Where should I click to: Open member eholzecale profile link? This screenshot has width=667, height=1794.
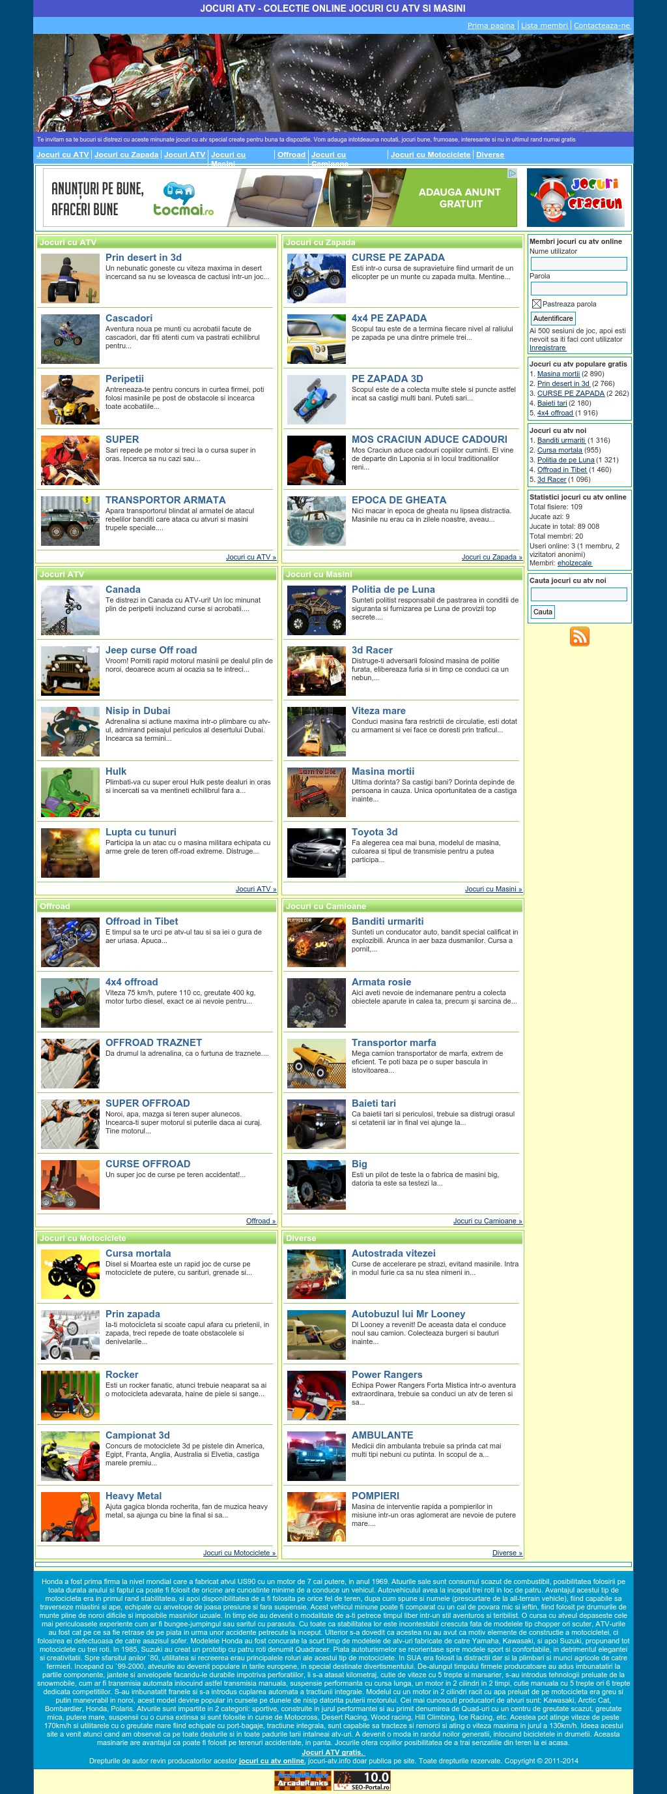[575, 563]
